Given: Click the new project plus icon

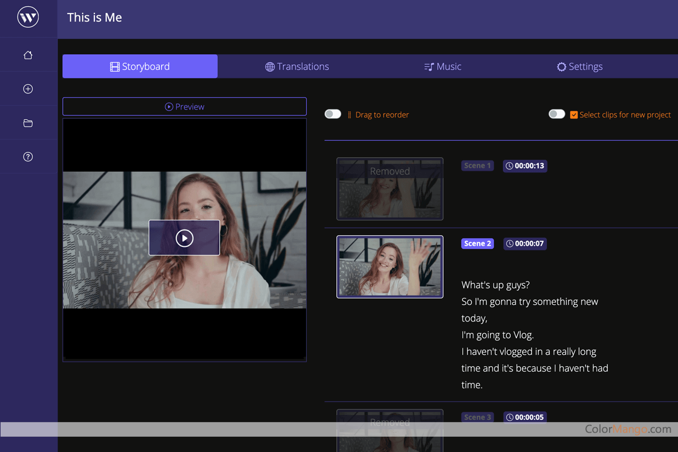Looking at the screenshot, I should (x=28, y=89).
